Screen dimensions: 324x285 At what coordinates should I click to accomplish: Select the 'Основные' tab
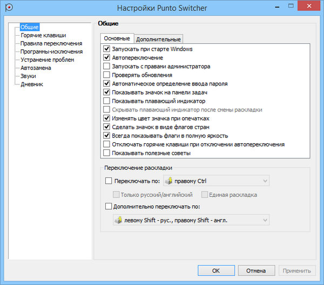coord(117,38)
